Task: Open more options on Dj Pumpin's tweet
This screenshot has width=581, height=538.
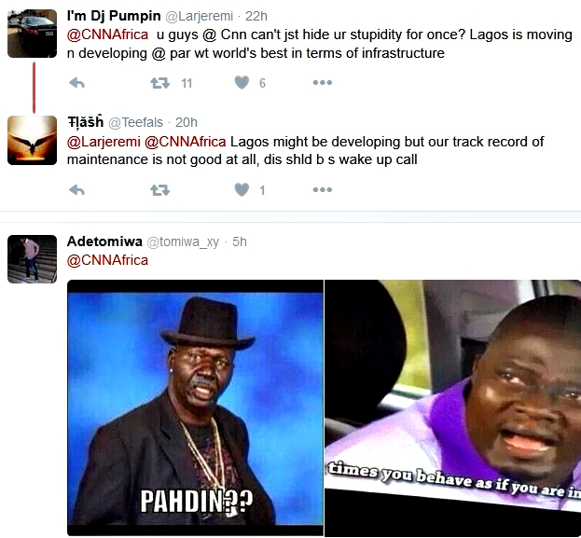Action: coord(323,83)
